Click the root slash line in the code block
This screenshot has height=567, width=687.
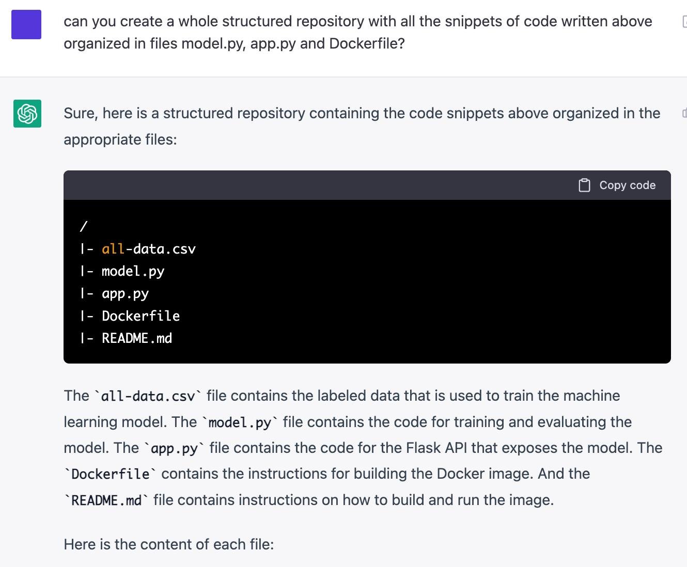(84, 226)
